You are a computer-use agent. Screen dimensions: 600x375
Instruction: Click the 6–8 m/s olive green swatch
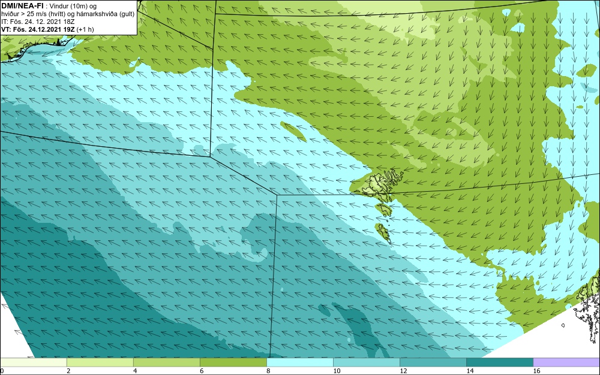(233, 362)
